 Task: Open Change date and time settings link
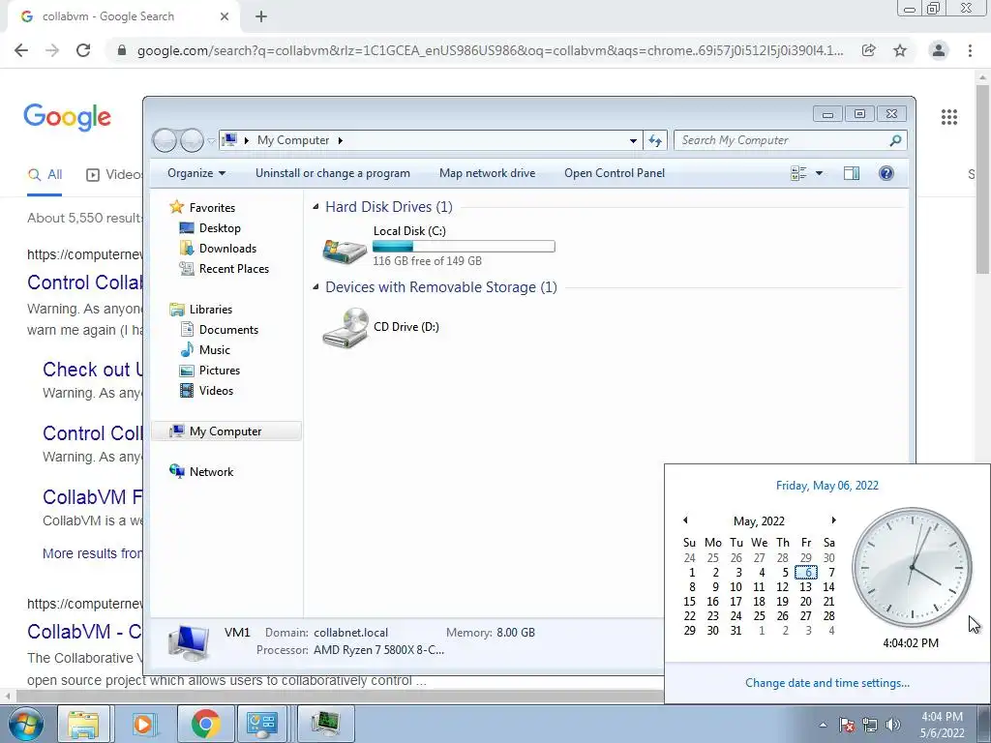click(827, 683)
